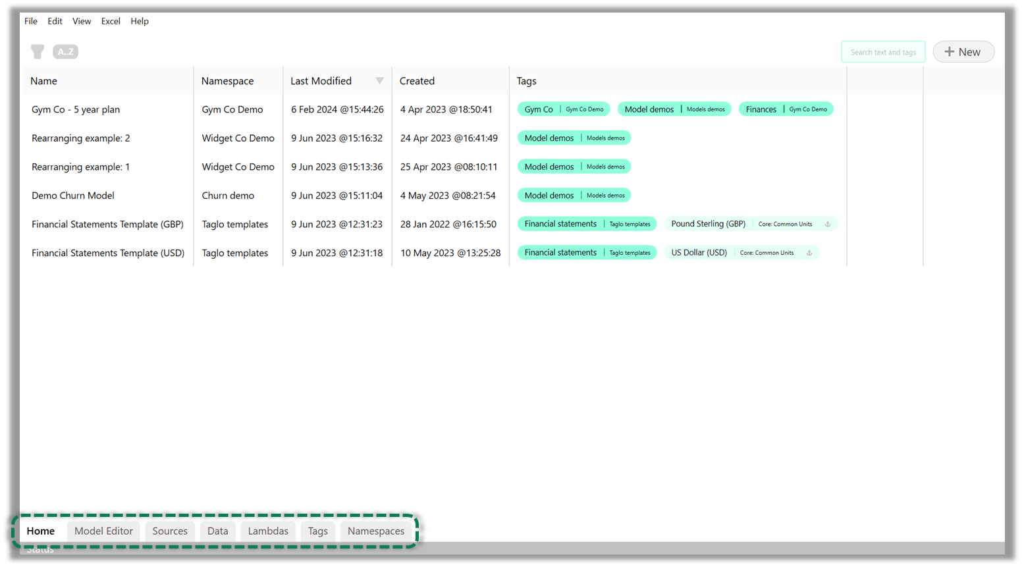Open the Excel menu
The image size is (1022, 567).
pos(110,20)
